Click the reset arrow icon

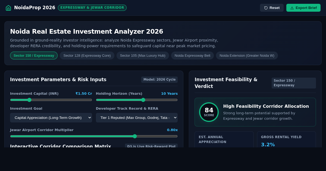pyautogui.click(x=266, y=8)
